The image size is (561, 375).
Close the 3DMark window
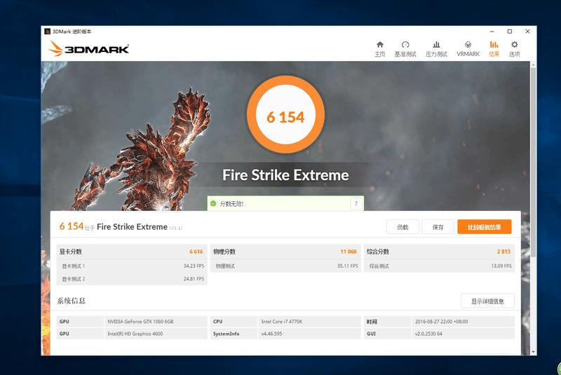coord(527,32)
